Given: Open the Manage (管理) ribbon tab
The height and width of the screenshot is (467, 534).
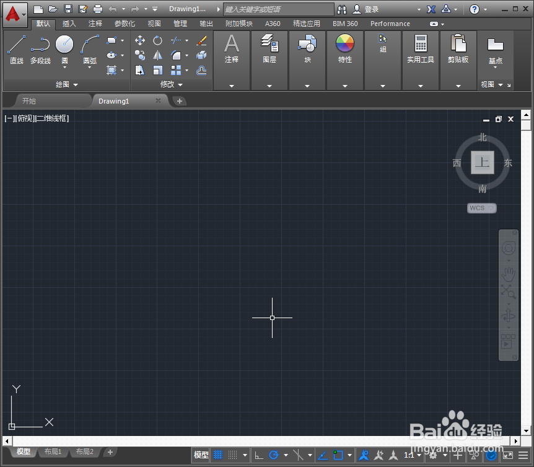Looking at the screenshot, I should tap(180, 24).
